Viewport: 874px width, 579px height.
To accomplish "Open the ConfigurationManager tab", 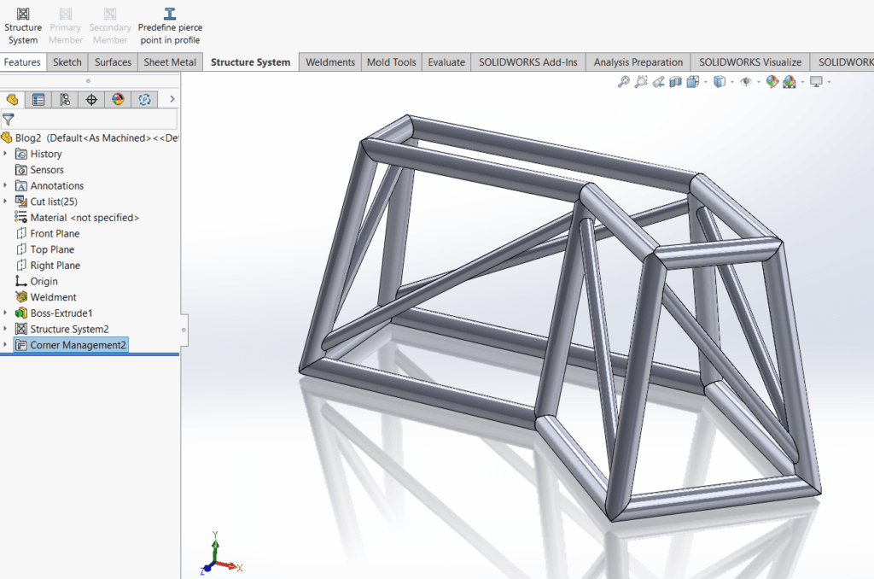I will point(65,100).
